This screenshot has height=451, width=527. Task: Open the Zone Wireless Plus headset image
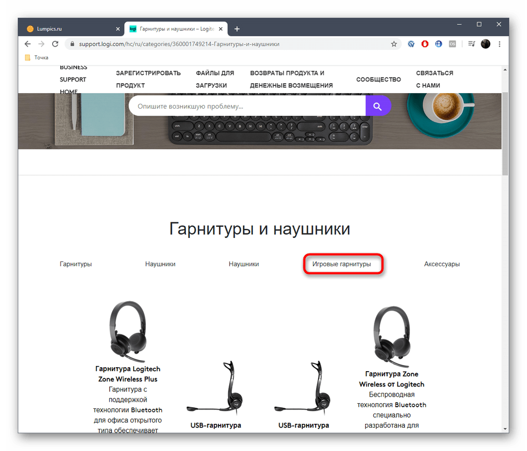point(128,332)
